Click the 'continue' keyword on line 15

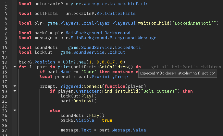[x=123, y=72]
